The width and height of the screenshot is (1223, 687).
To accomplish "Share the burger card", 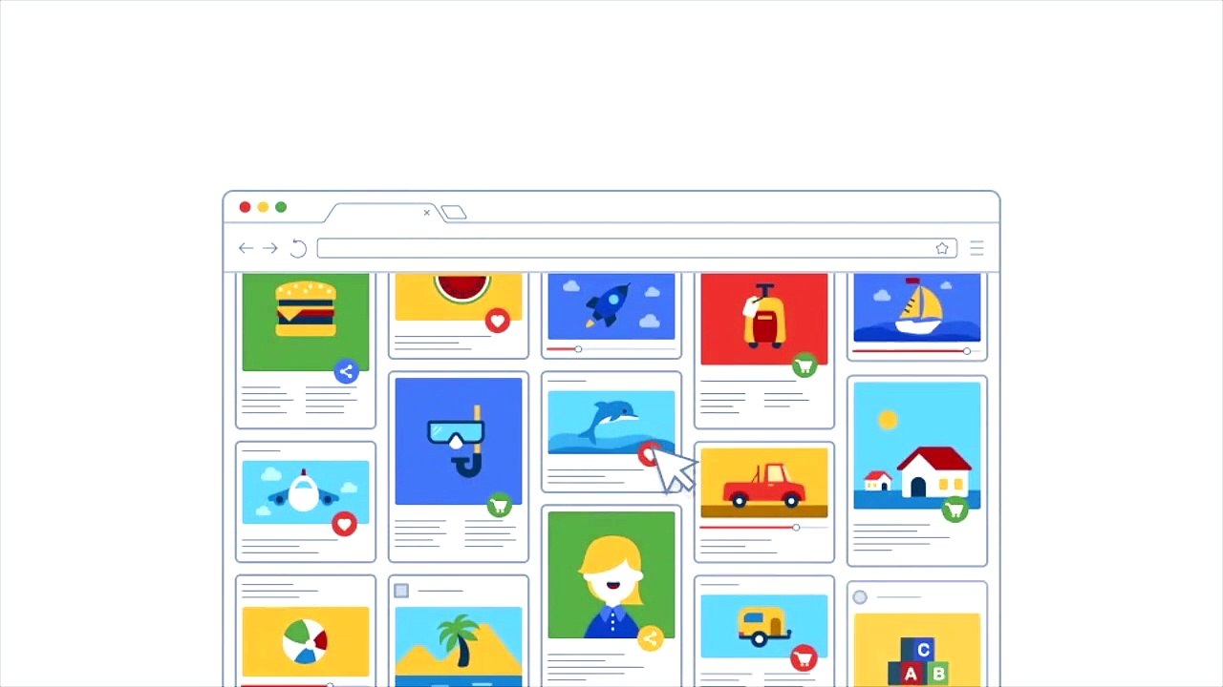I will click(347, 371).
